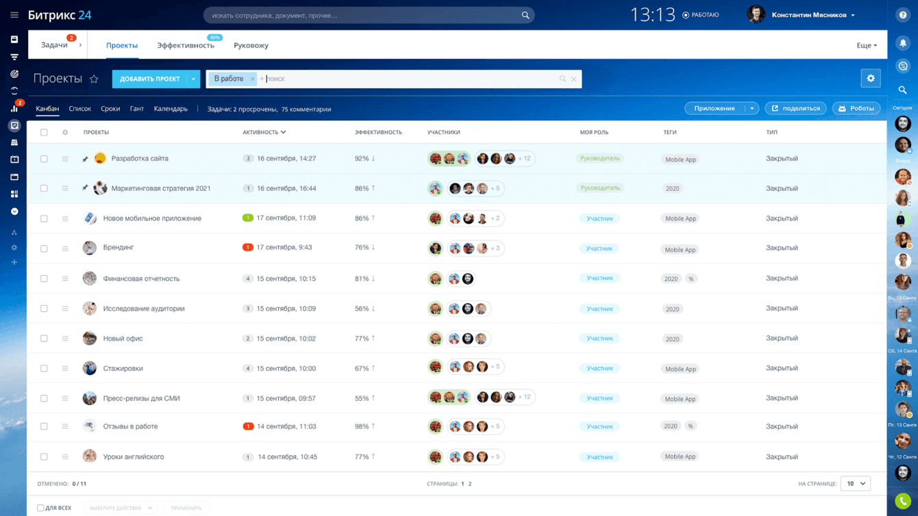Image resolution: width=918 pixels, height=516 pixels.
Task: Toggle the select-all checkbox in table header
Action: (x=44, y=132)
